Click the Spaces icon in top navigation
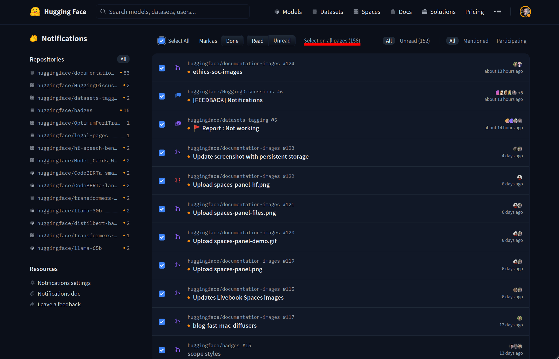The height and width of the screenshot is (359, 559). 356,12
